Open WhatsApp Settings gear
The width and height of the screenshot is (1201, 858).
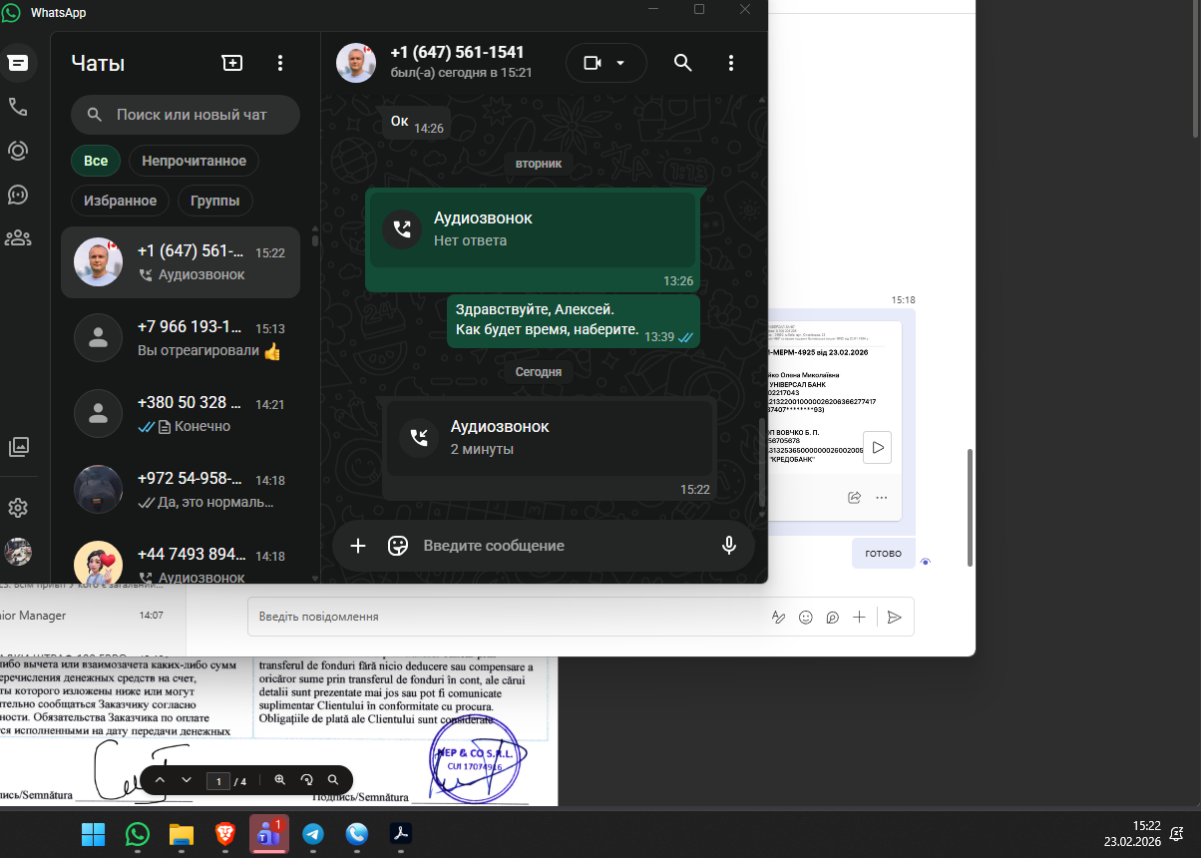[x=17, y=508]
